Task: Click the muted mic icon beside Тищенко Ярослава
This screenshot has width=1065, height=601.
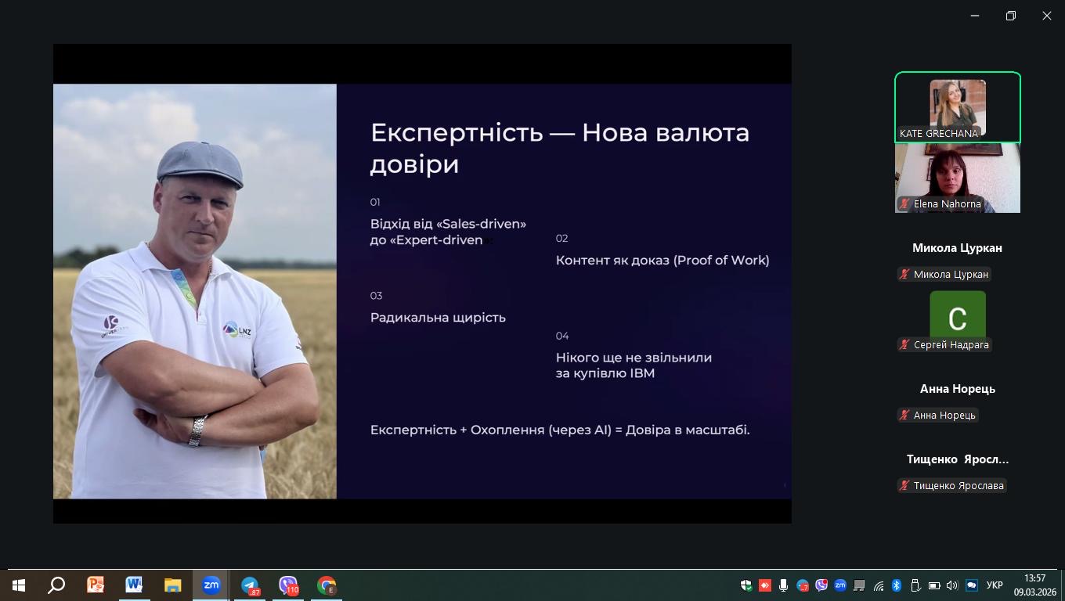Action: coord(905,486)
